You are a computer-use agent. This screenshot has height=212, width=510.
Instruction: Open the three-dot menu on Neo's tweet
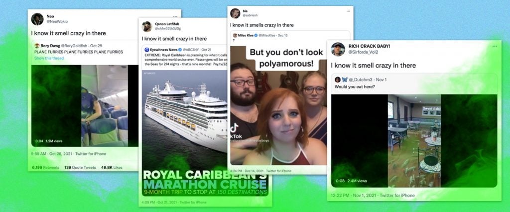tap(175, 16)
